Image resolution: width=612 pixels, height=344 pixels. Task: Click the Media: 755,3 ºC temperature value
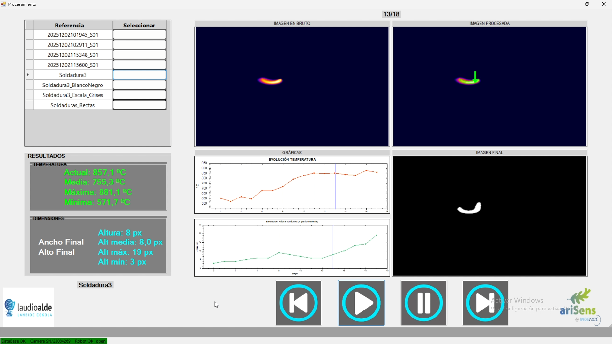coord(95,182)
